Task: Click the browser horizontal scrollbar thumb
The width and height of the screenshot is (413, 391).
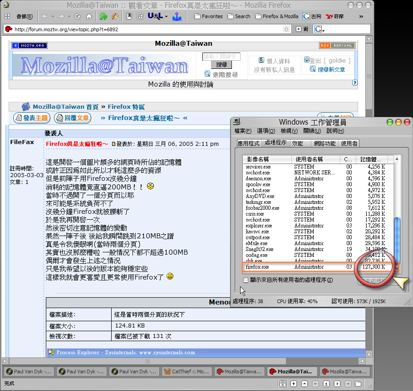Action: coord(147,361)
